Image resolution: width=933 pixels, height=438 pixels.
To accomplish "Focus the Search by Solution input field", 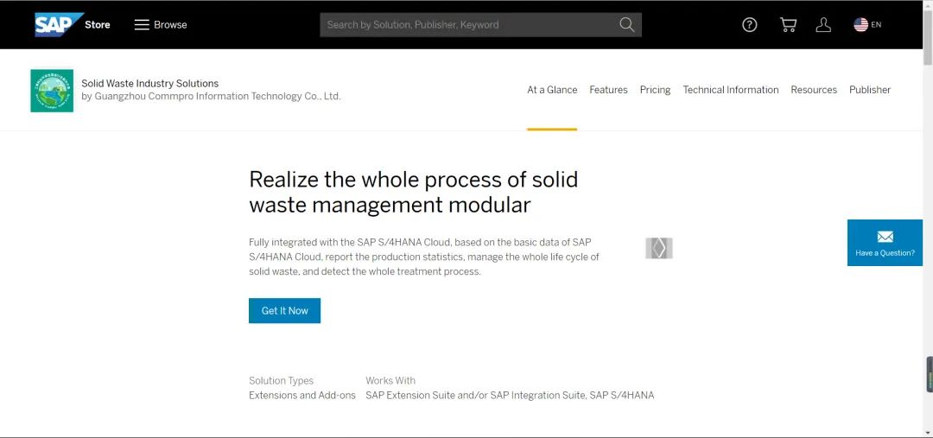I will click(x=466, y=24).
